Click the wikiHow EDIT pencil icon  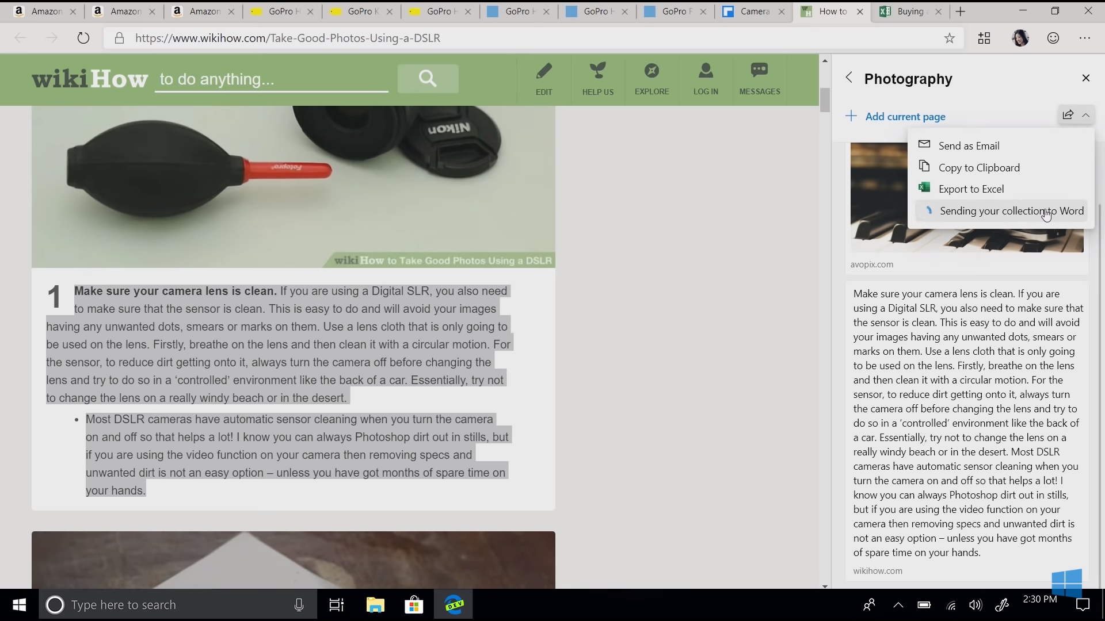pos(543,72)
